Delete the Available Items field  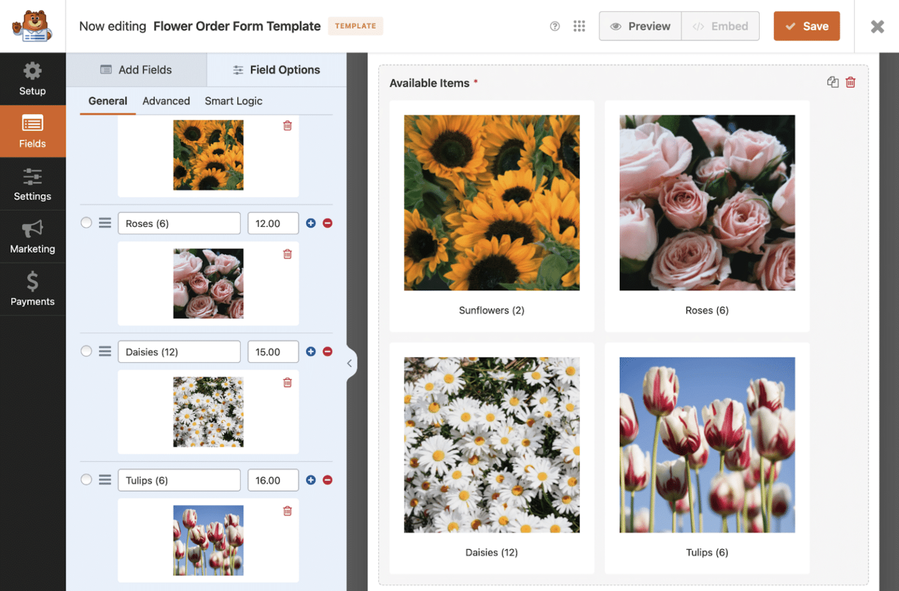pyautogui.click(x=850, y=82)
